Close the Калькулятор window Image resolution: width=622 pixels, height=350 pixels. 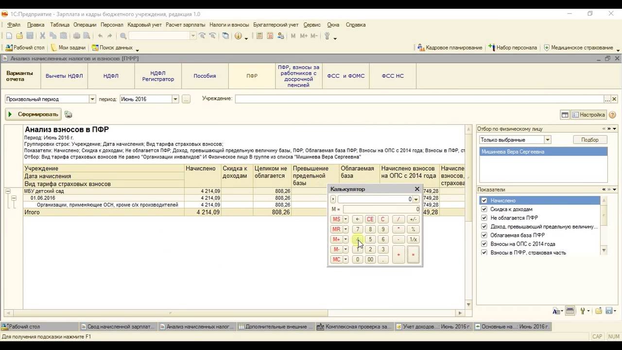(417, 189)
